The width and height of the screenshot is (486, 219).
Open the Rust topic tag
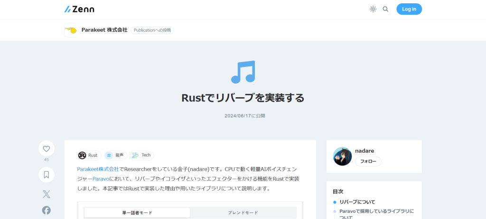click(x=89, y=155)
